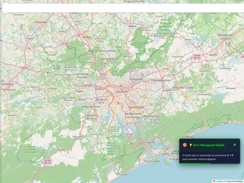Click the Francisco Morato label
Viewport: 244px width, 183px height.
[x=106, y=51]
